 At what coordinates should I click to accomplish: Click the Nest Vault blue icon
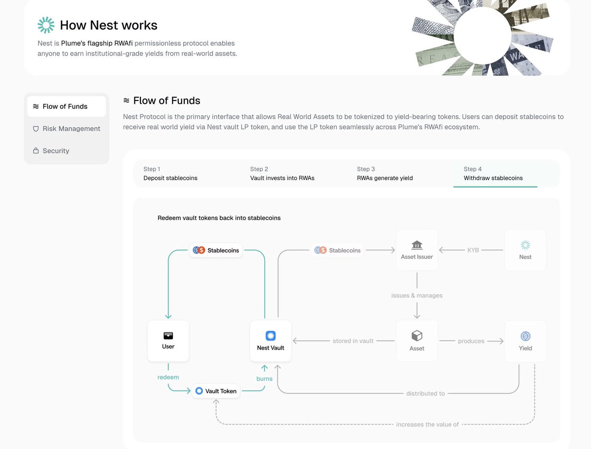coord(270,336)
